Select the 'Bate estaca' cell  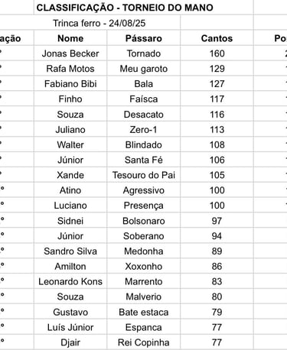click(144, 312)
